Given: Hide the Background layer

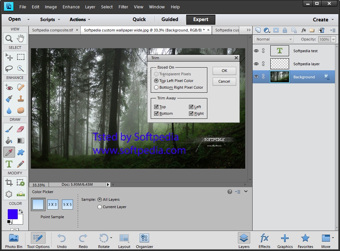Looking at the screenshot, I should [x=256, y=77].
